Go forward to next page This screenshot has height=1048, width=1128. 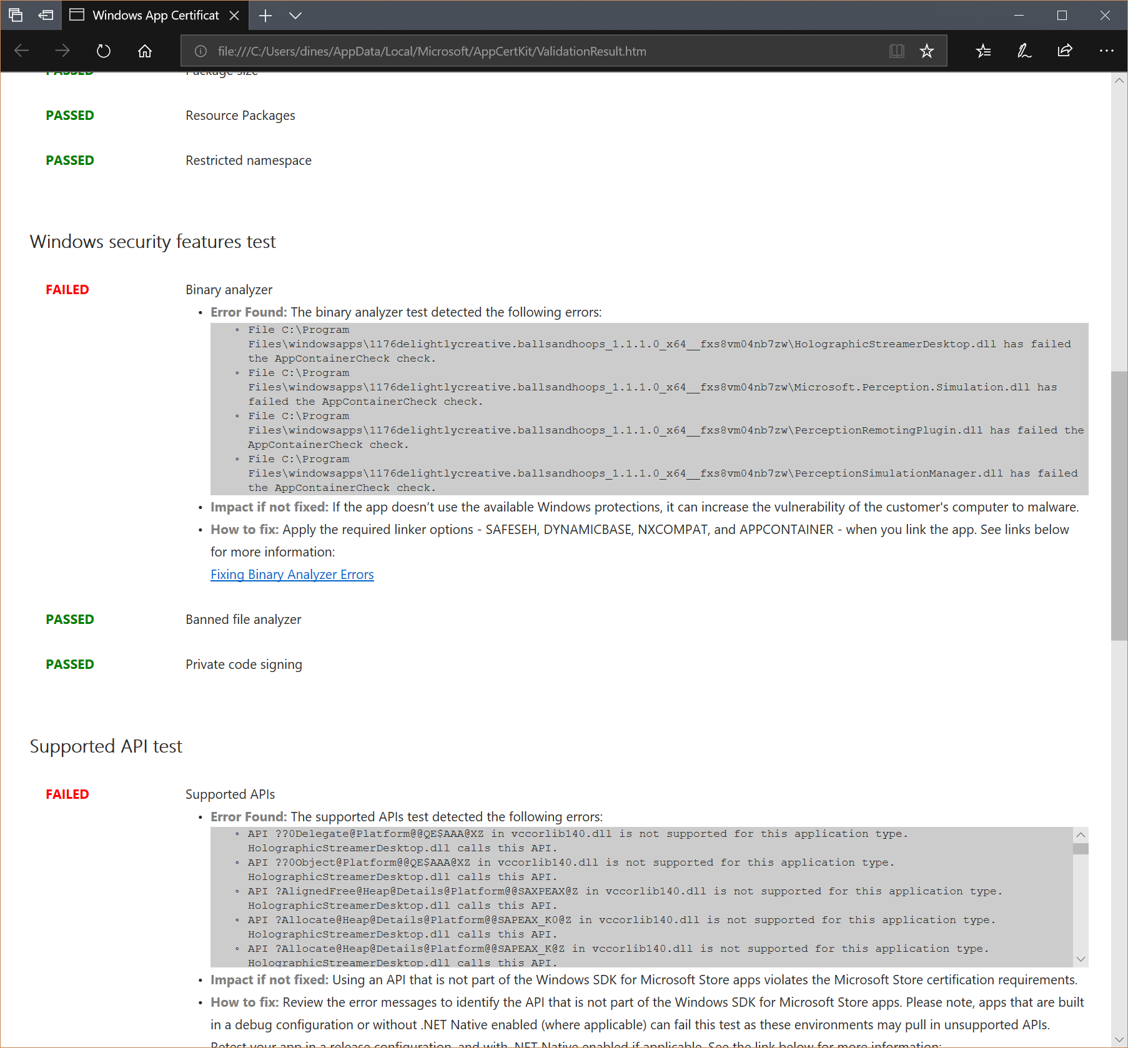pyautogui.click(x=62, y=51)
